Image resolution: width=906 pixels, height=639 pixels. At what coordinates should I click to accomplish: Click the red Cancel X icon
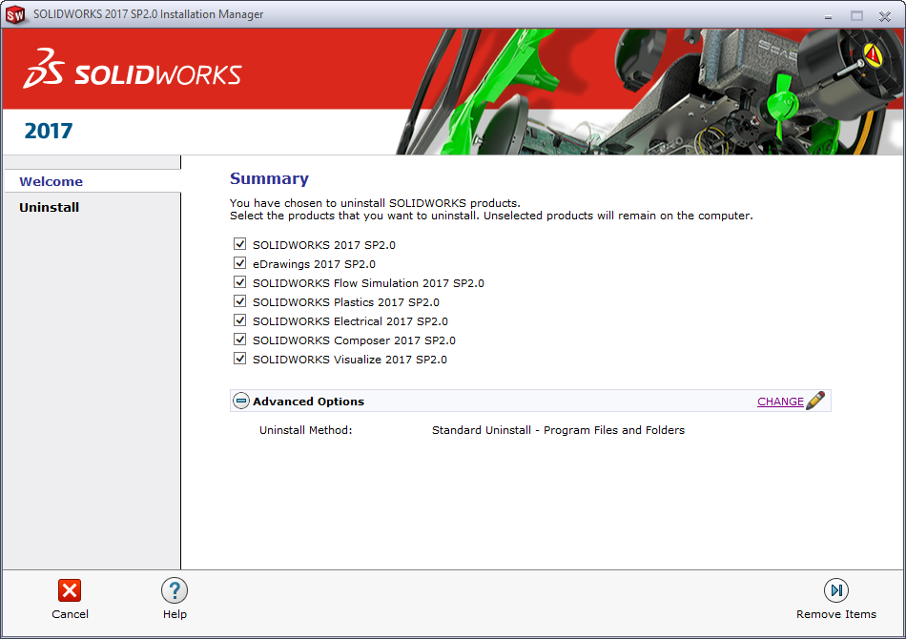point(70,590)
